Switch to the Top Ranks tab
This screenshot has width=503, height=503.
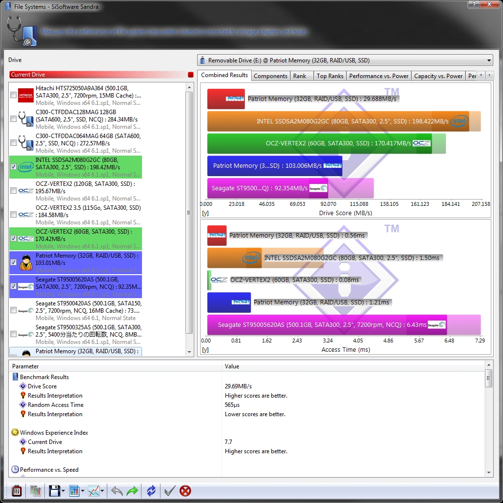pyautogui.click(x=330, y=76)
